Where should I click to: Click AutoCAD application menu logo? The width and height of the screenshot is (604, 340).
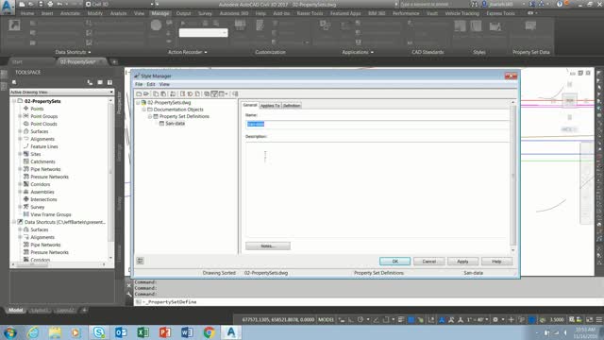(x=7, y=7)
